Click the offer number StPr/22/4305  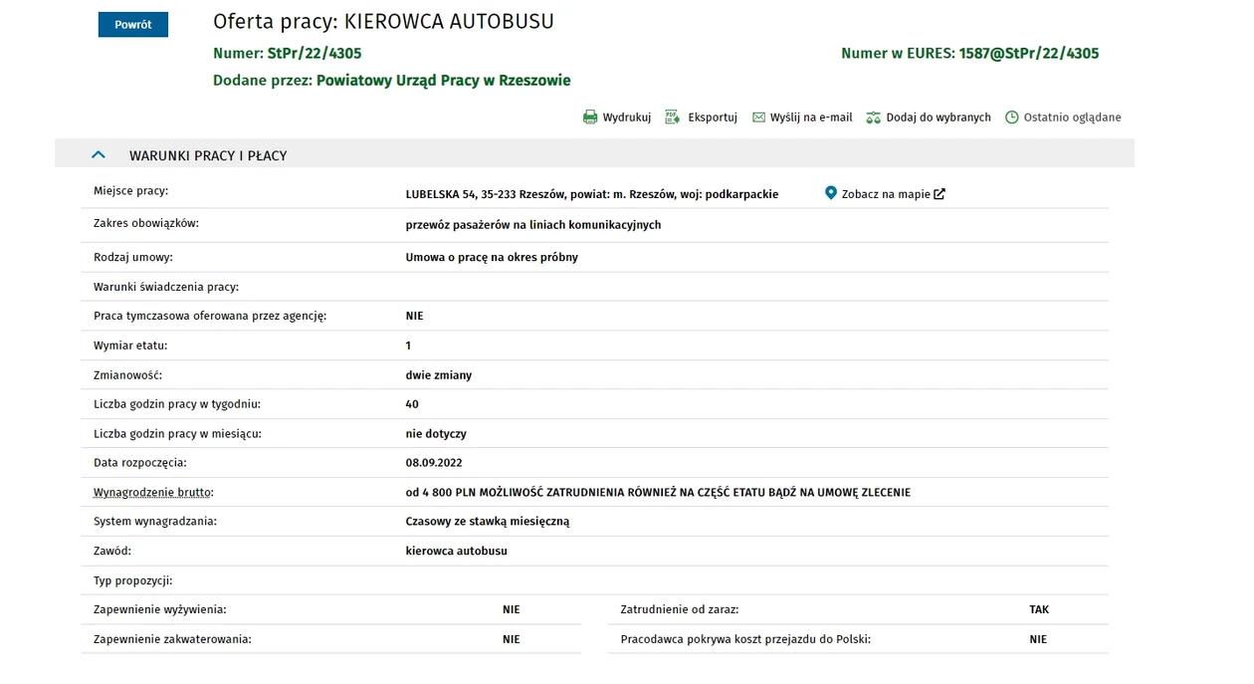(314, 54)
